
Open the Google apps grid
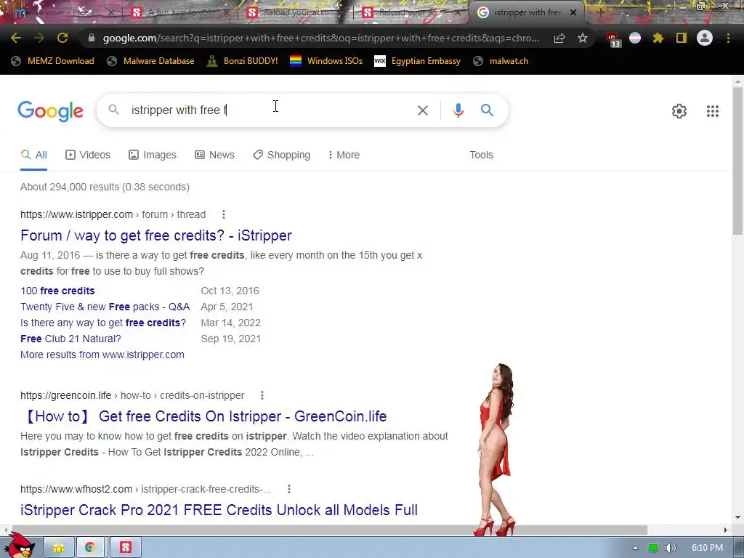712,111
